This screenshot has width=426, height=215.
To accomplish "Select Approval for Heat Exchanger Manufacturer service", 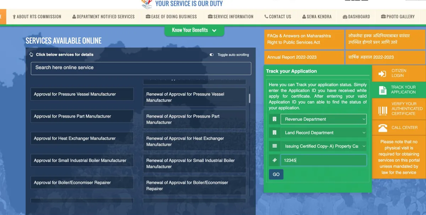I will [82, 138].
